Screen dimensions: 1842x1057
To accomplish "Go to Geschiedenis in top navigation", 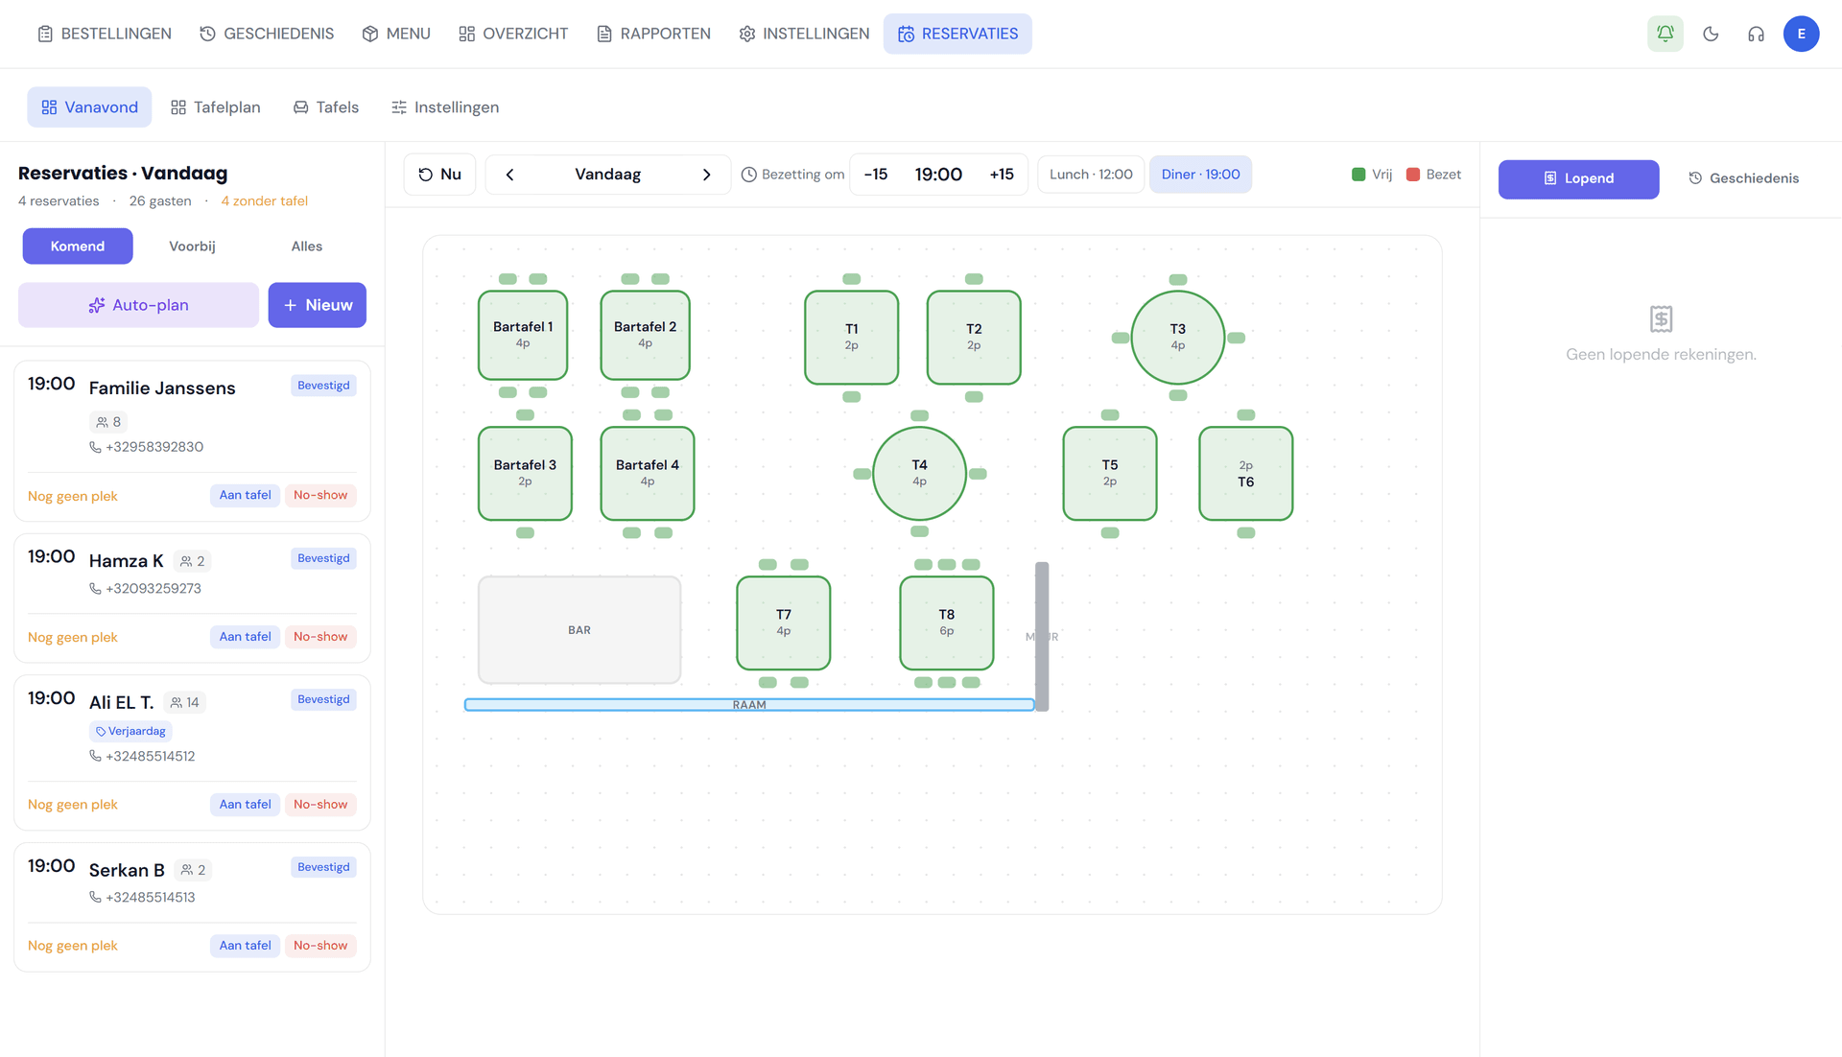I will (267, 34).
